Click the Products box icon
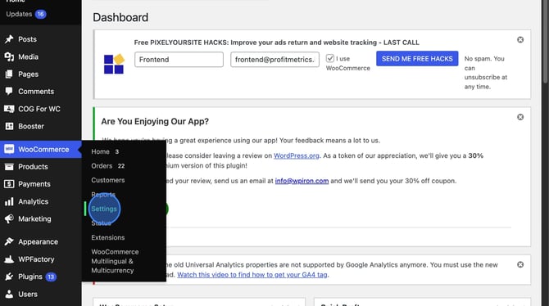The width and height of the screenshot is (549, 306). click(x=9, y=167)
